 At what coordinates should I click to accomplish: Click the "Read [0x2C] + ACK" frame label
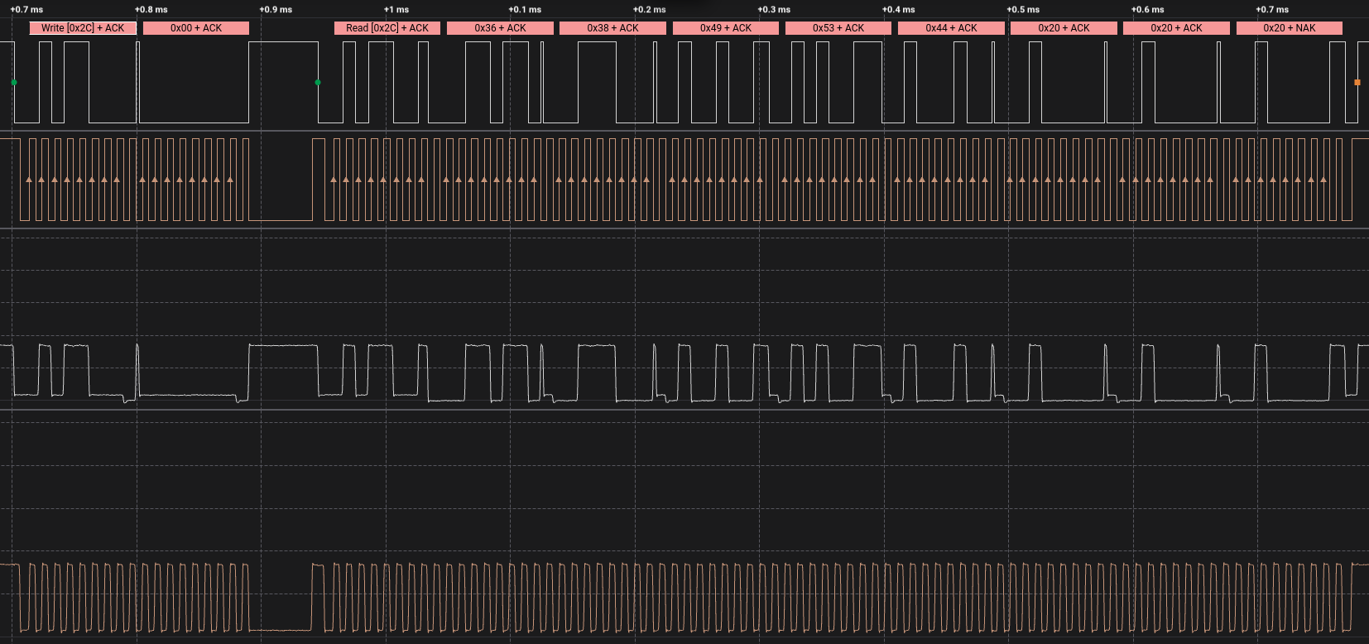coord(387,28)
